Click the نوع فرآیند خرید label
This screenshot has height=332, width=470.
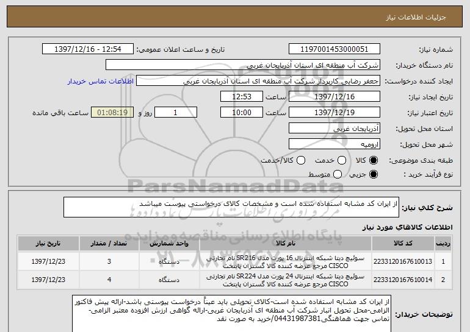pos(428,175)
